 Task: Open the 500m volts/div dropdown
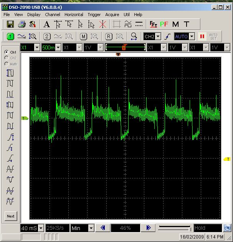tap(58, 47)
